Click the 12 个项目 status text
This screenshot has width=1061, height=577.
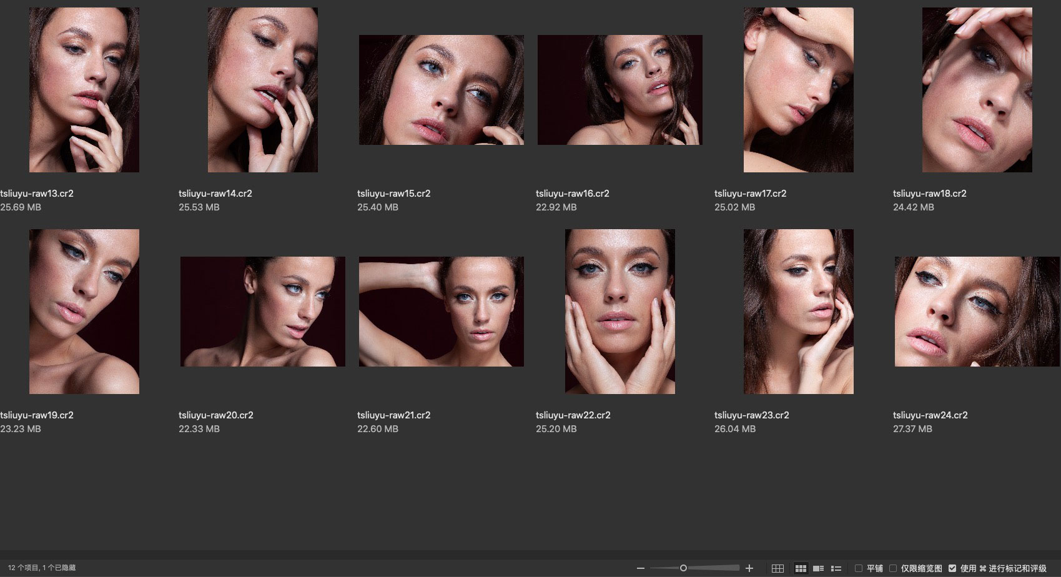pyautogui.click(x=42, y=568)
